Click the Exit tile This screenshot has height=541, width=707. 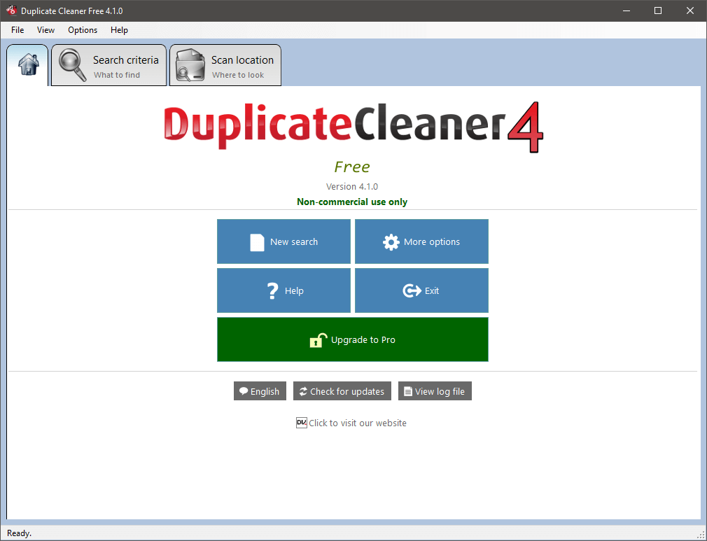click(421, 290)
